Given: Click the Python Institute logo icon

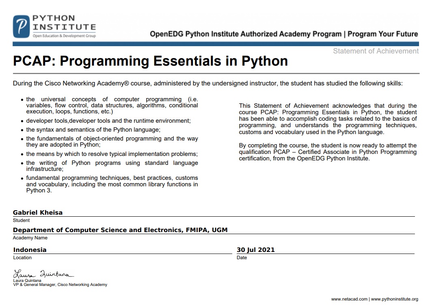Looking at the screenshot, I should click(22, 27).
